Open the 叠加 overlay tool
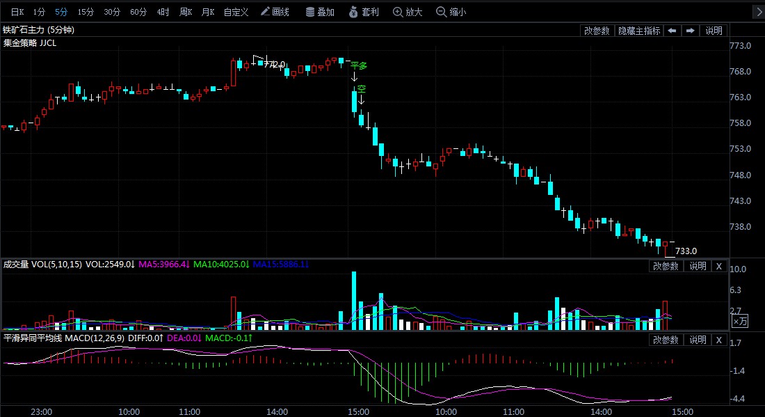The image size is (765, 417). click(320, 12)
